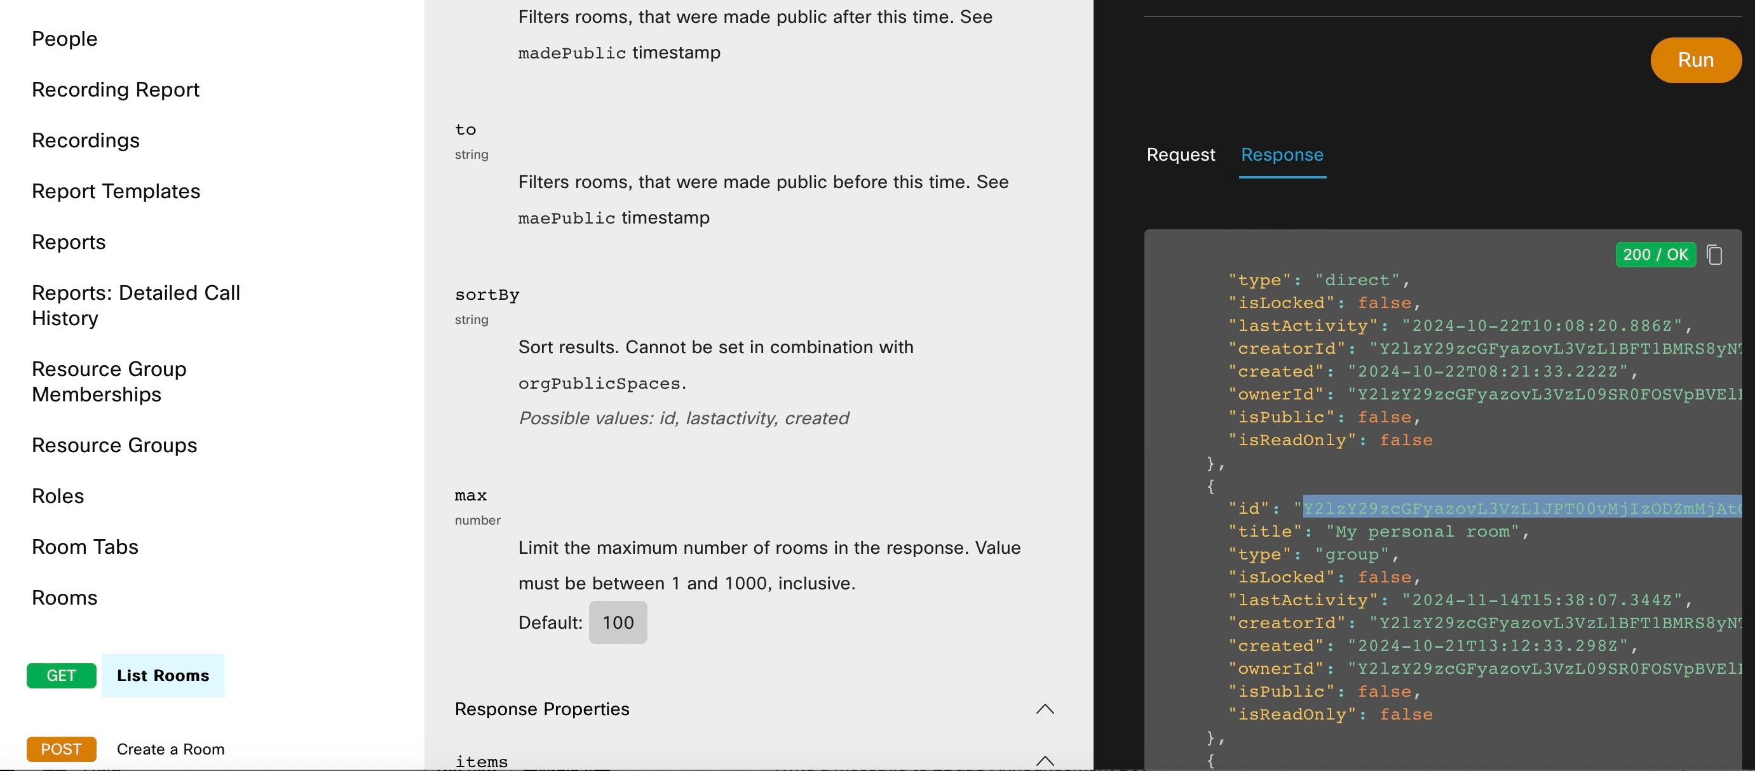Click the highlighted room id value
Viewport: 1755px width, 771px height.
1521,508
